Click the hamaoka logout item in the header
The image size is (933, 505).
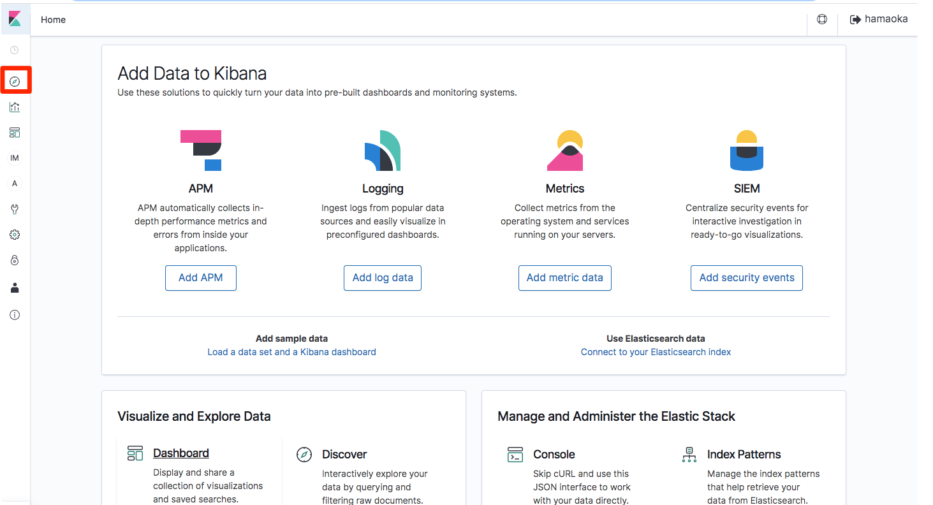[879, 20]
